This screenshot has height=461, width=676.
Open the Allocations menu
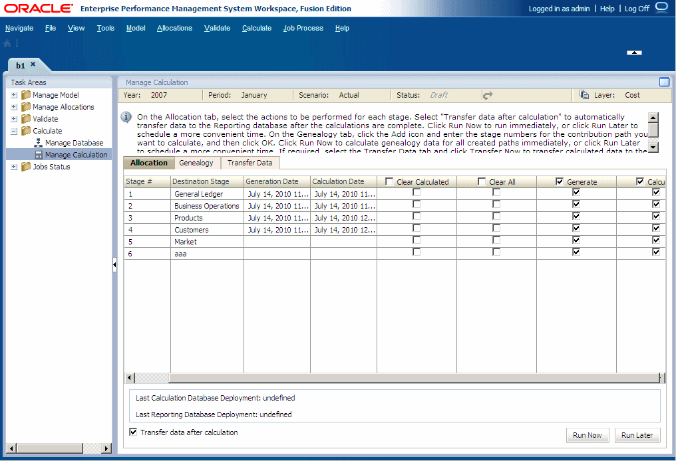click(174, 28)
